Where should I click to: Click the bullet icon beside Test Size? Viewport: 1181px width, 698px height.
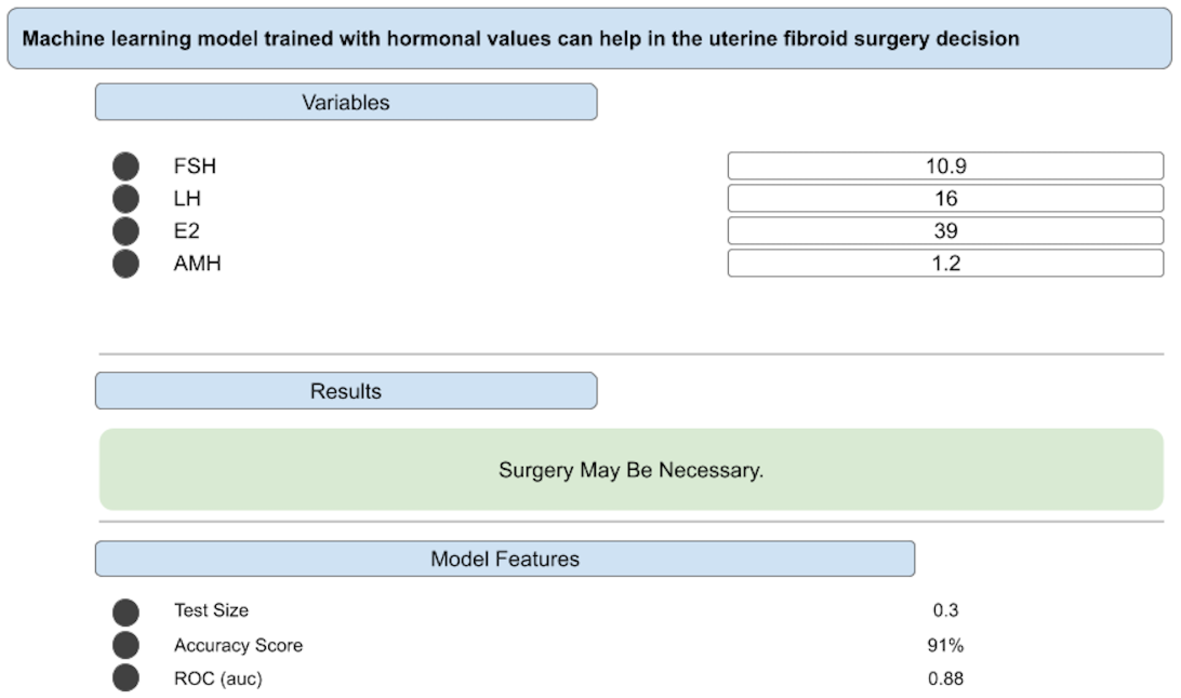126,612
